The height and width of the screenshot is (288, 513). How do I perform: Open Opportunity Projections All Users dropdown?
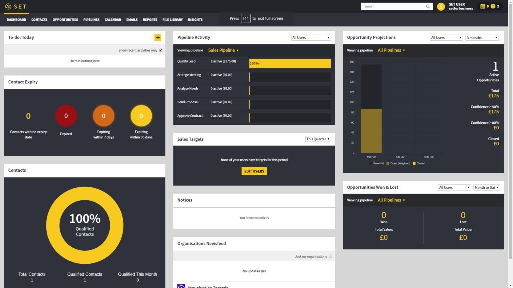(446, 38)
